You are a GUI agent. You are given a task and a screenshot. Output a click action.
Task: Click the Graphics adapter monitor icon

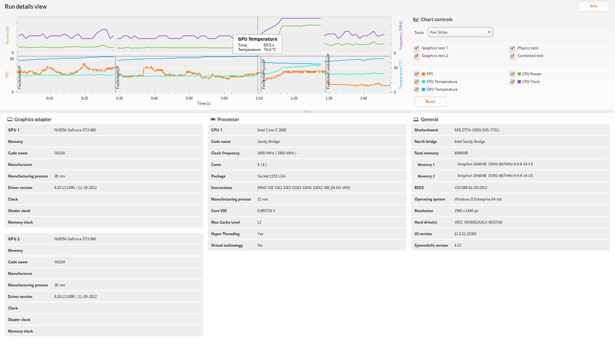click(x=10, y=120)
